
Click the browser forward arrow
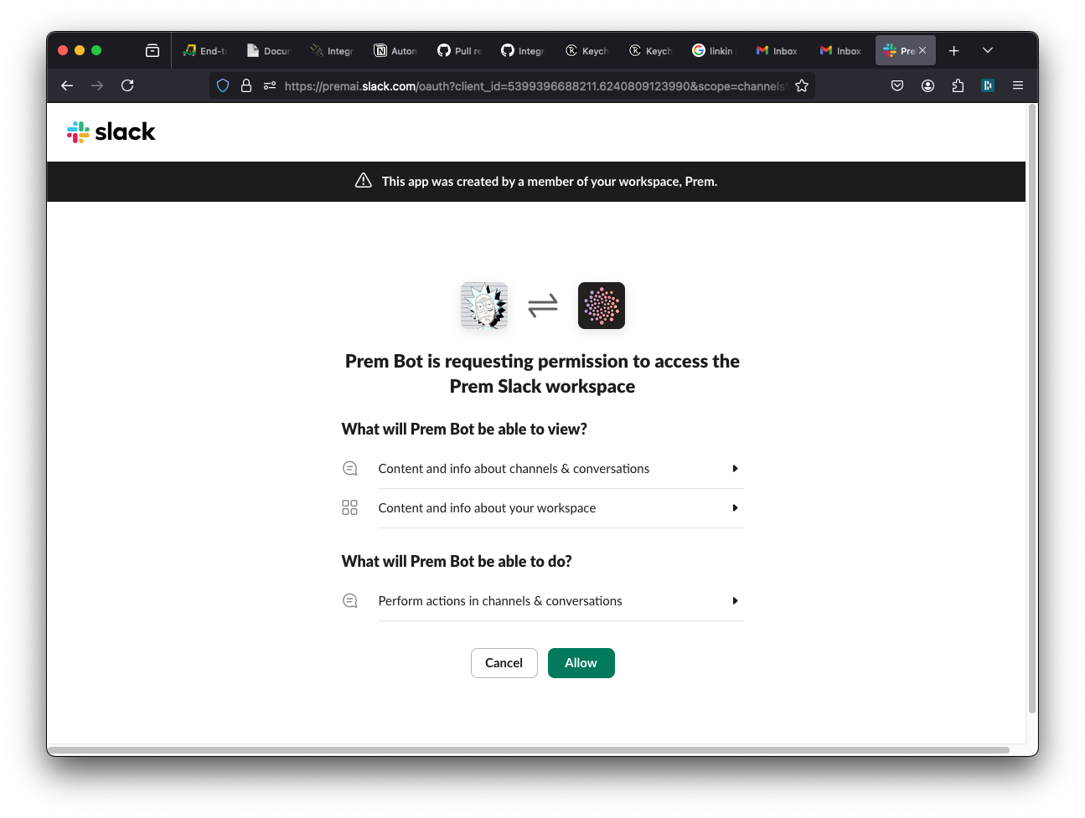click(97, 85)
